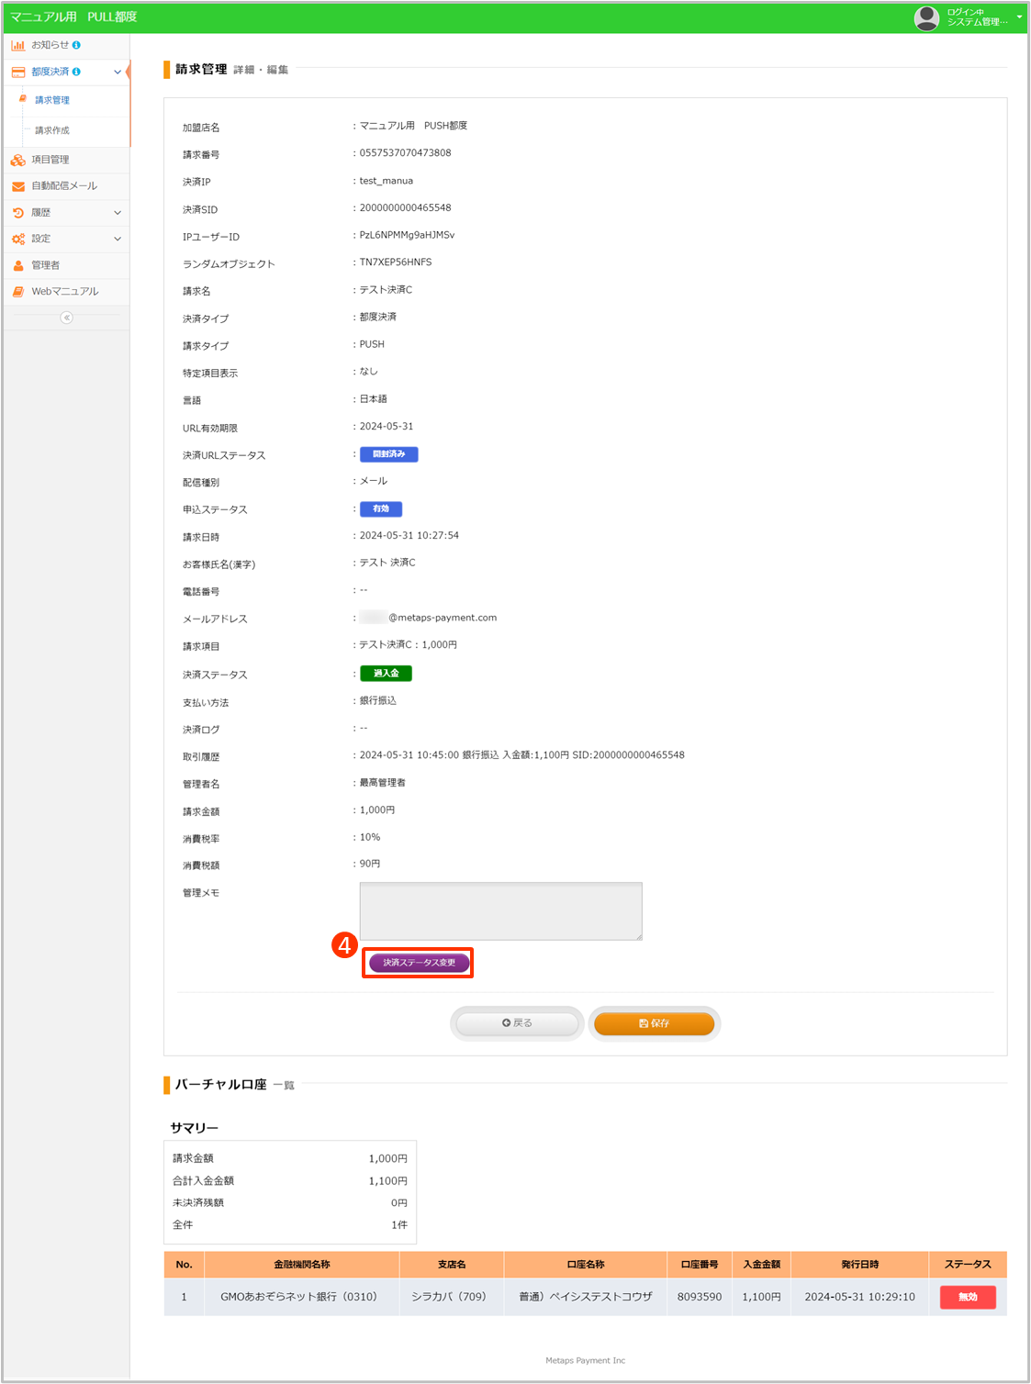1031x1384 pixels.
Task: Open 請求管理 in the sidebar
Action: [x=52, y=100]
